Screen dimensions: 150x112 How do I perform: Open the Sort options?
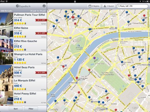tap(16, 109)
